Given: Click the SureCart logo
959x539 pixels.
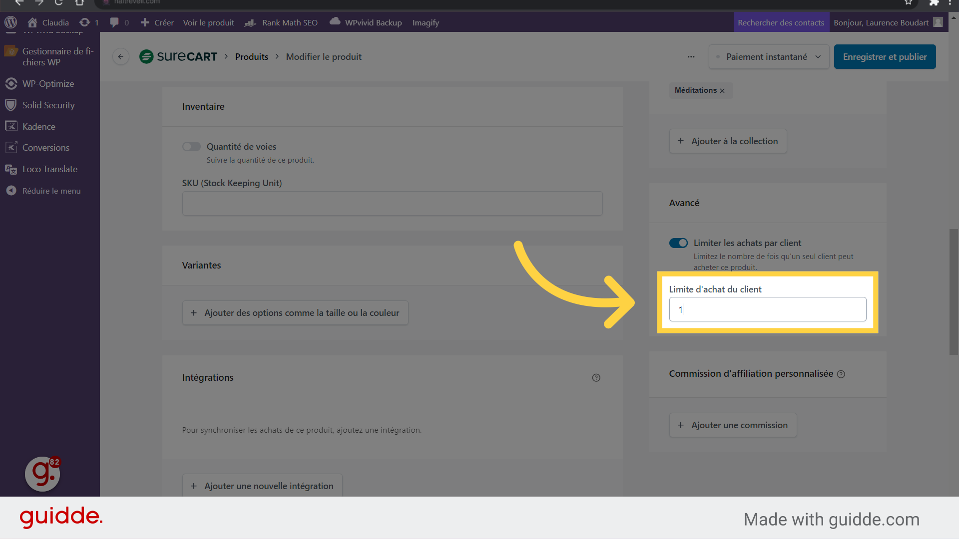Looking at the screenshot, I should click(x=178, y=56).
